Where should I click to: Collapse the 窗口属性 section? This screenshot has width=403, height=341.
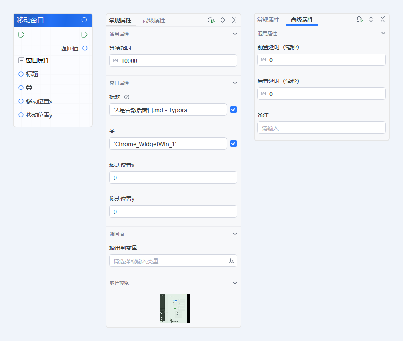point(235,83)
